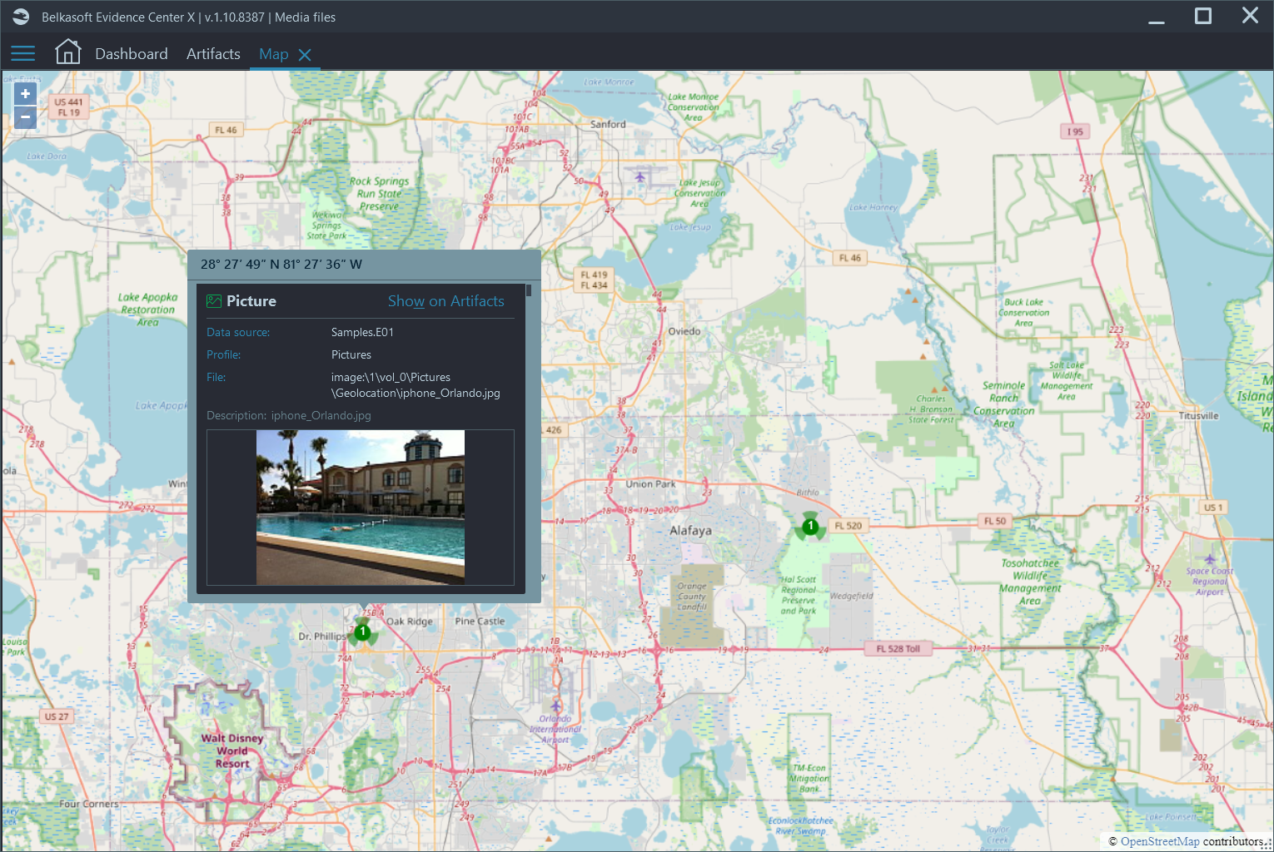The width and height of the screenshot is (1274, 852).
Task: Click the Titusville map label
Action: tap(1198, 416)
